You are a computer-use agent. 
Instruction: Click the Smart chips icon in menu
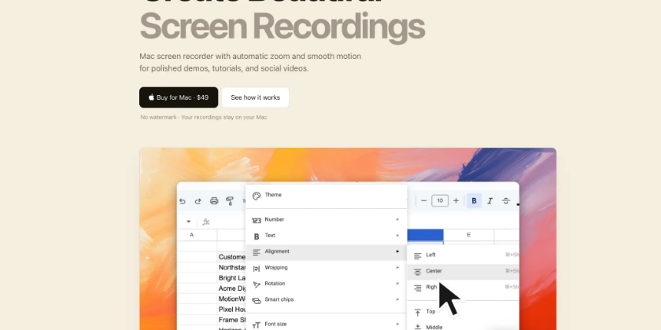coord(257,300)
